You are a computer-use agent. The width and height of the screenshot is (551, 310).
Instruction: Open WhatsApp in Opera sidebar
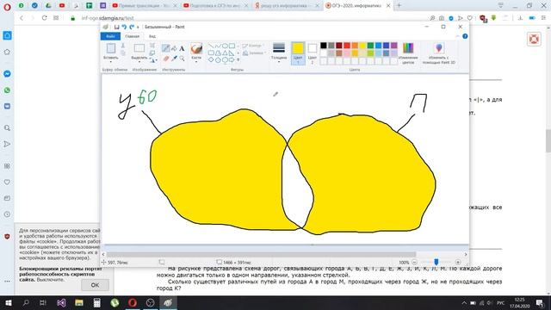7,90
